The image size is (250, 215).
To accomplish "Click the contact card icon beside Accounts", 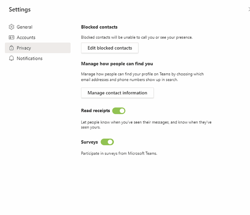I will click(x=11, y=37).
